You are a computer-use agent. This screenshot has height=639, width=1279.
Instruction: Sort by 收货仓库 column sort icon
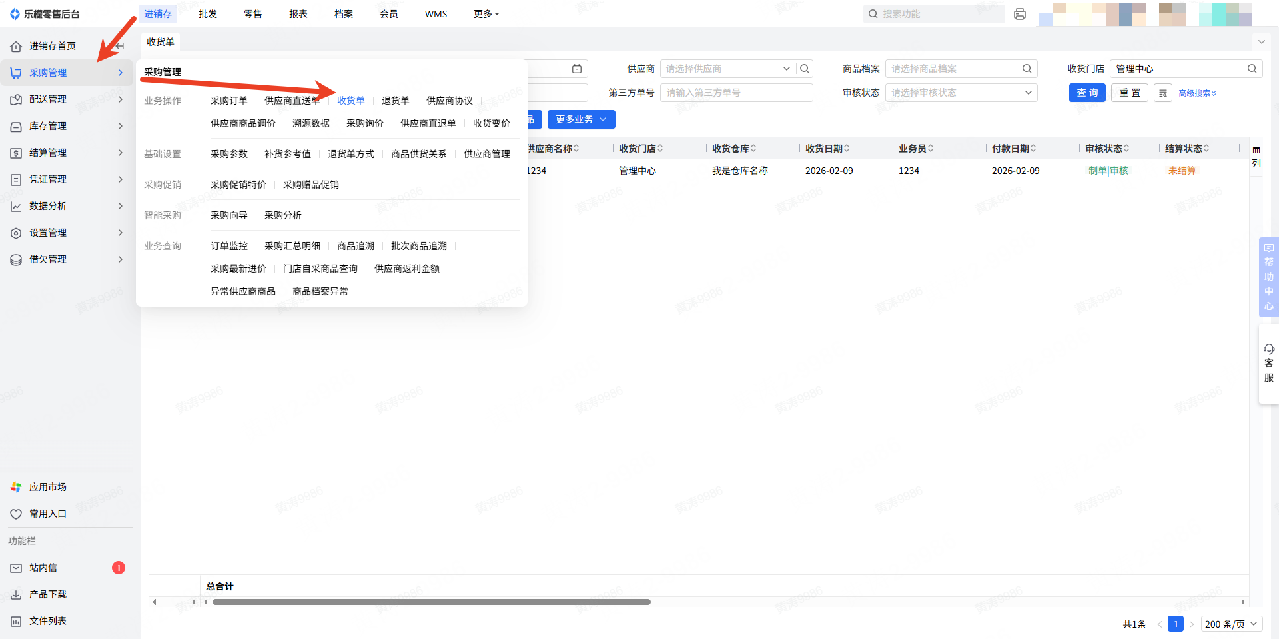tap(753, 149)
